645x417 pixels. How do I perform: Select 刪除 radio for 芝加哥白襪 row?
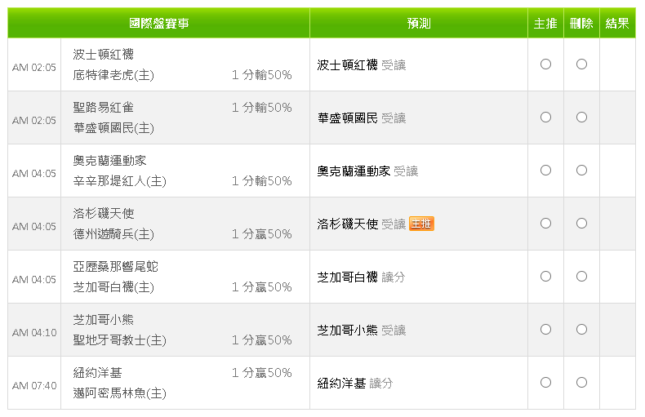click(x=581, y=277)
